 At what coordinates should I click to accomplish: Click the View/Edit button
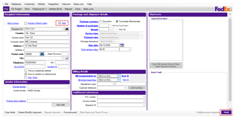click(61, 105)
